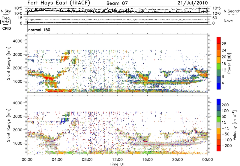The width and height of the screenshot is (240, 166).
Task: Select the "Power [dB]" colorbar title
Action: click(x=229, y=63)
